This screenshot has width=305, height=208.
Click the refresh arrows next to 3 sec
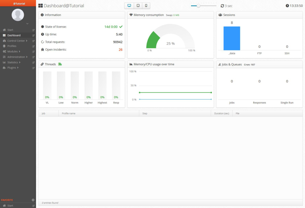click(221, 5)
